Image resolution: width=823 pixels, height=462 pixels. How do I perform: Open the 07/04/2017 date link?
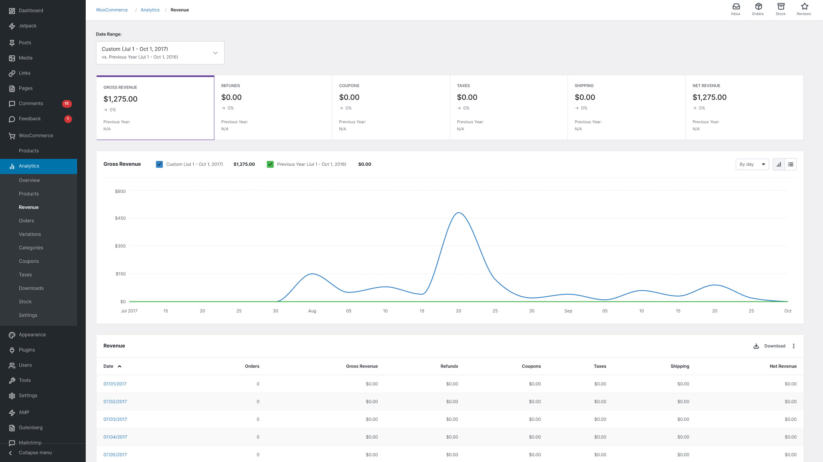click(x=115, y=437)
